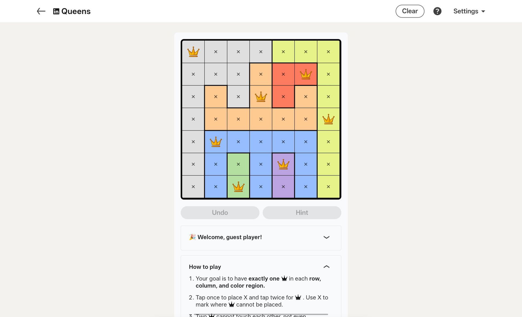Click the Clear button
The width and height of the screenshot is (522, 317).
click(410, 11)
